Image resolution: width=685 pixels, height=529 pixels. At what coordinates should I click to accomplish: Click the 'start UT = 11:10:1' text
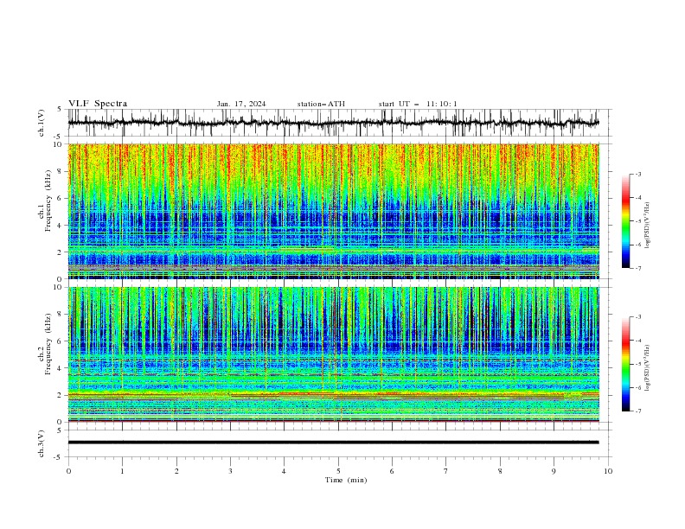click(418, 104)
